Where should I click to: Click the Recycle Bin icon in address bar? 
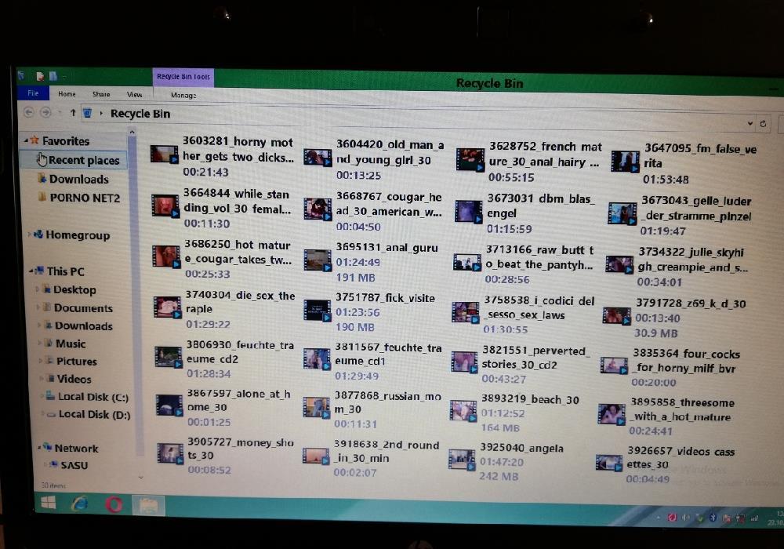[87, 113]
